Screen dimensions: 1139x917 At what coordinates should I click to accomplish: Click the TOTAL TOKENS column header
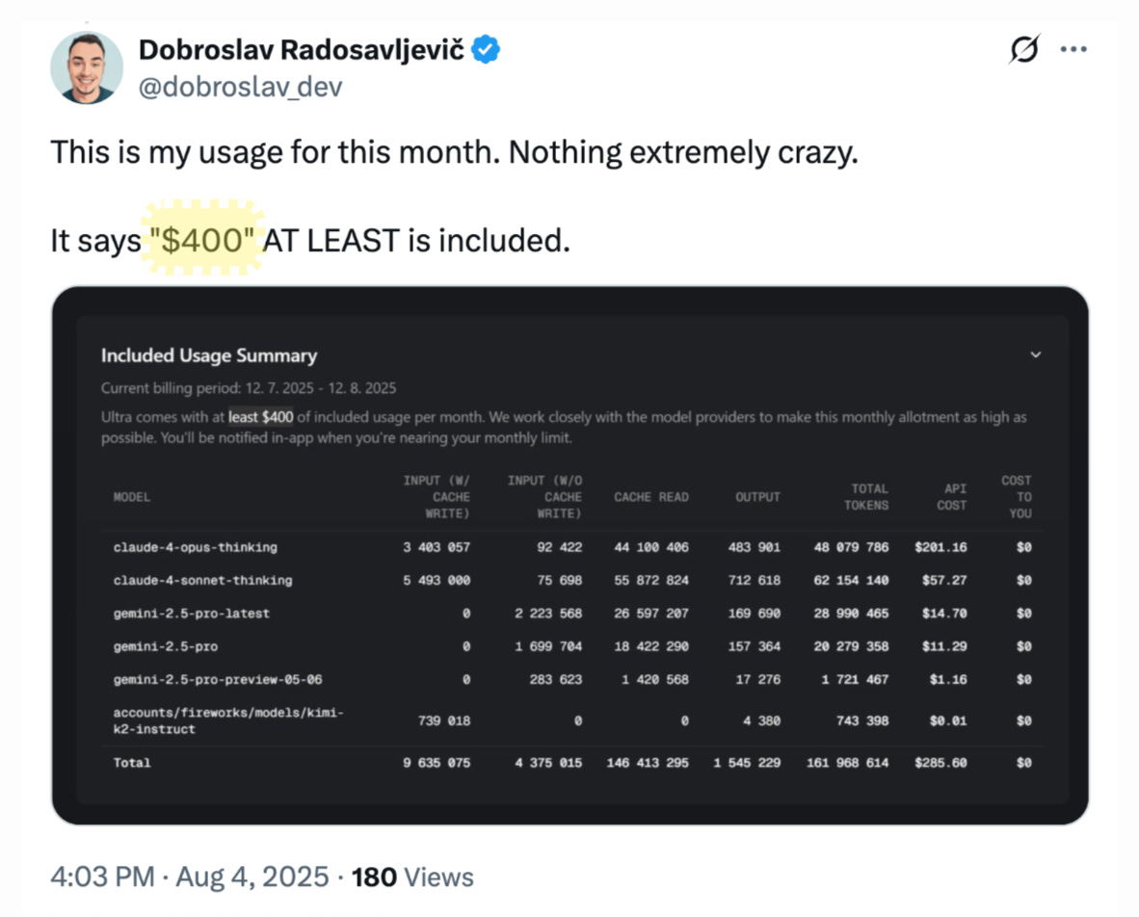(x=866, y=497)
